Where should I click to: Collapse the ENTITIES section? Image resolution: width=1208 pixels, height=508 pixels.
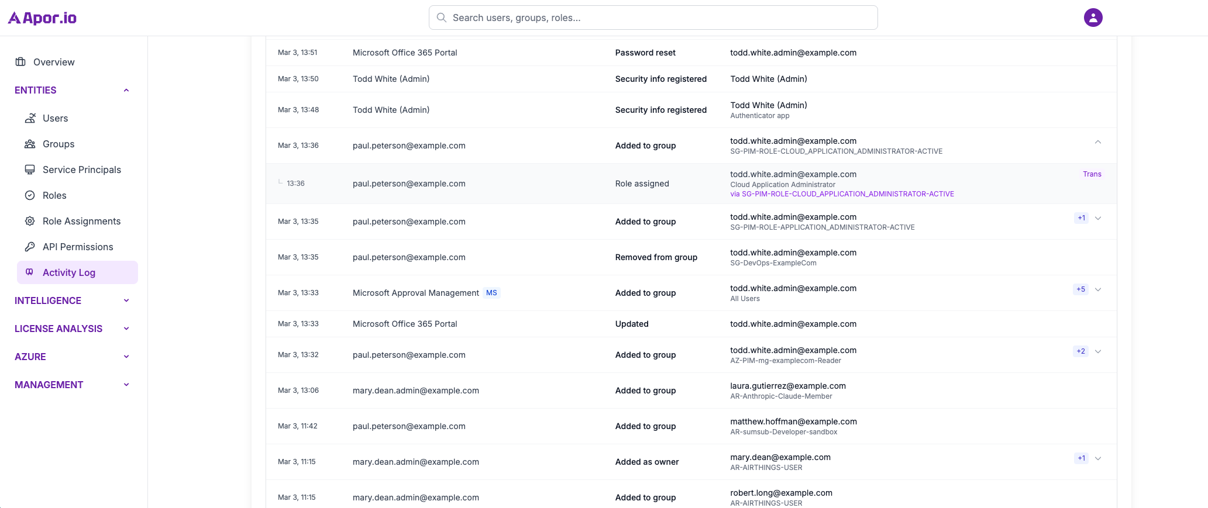[126, 90]
